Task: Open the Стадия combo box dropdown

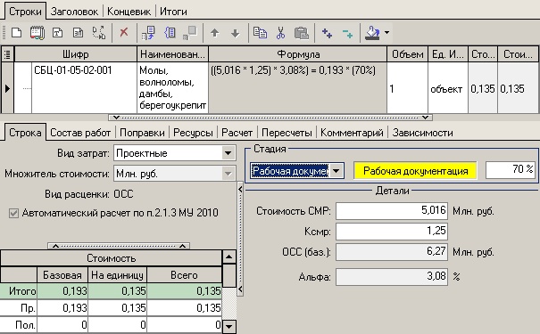Action: pyautogui.click(x=336, y=171)
